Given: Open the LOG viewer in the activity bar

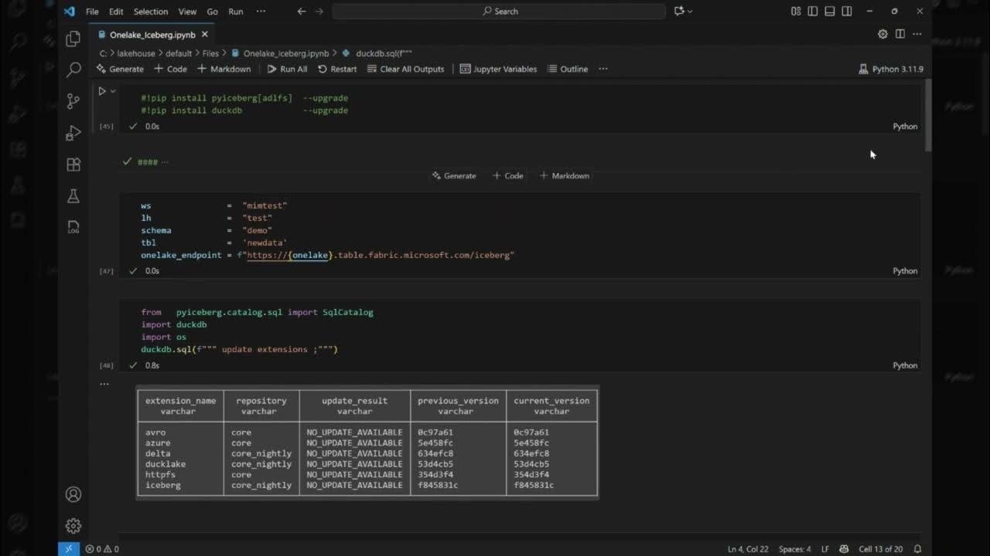Looking at the screenshot, I should click(x=73, y=228).
